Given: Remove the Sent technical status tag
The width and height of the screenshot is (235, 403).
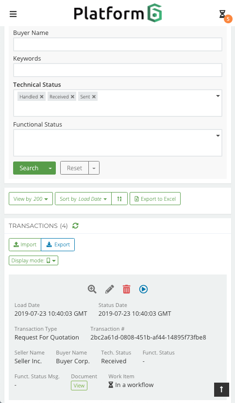Looking at the screenshot, I should click(94, 97).
